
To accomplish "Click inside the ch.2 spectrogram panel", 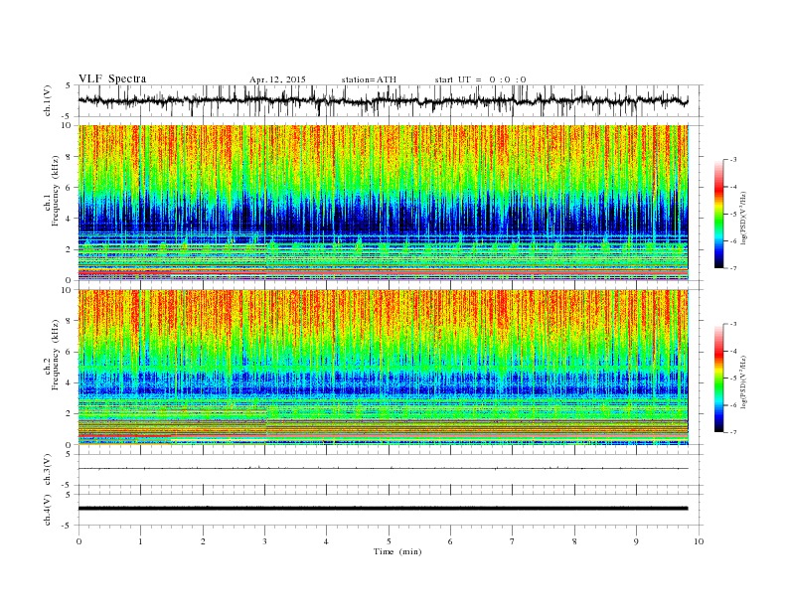I will [383, 367].
